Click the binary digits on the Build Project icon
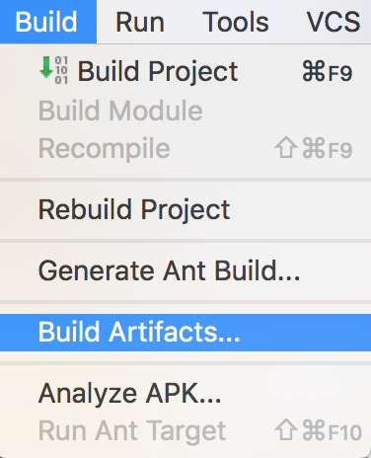Viewport: 371px width, 458px height. pyautogui.click(x=61, y=70)
